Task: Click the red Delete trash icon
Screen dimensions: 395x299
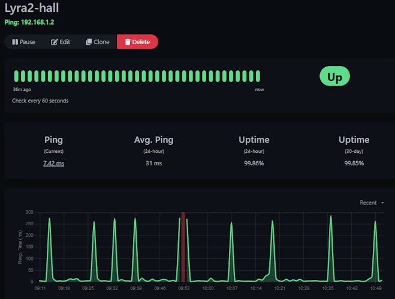Action: [127, 42]
